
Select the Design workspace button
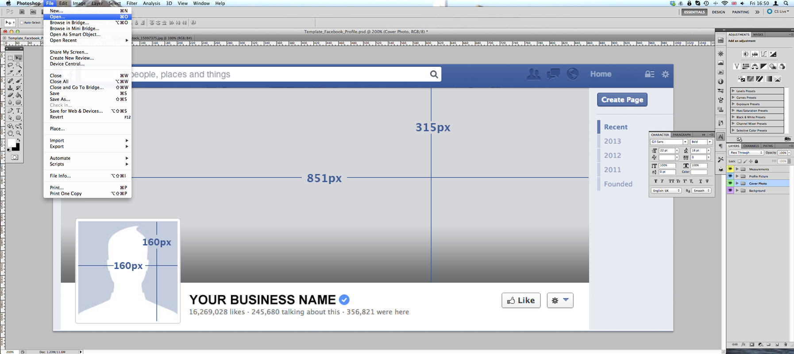[718, 12]
